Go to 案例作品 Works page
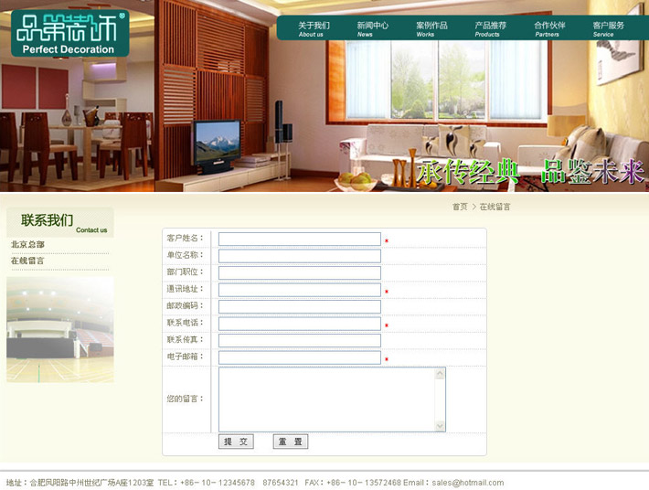Viewport: 649px width, 490px height. (431, 29)
